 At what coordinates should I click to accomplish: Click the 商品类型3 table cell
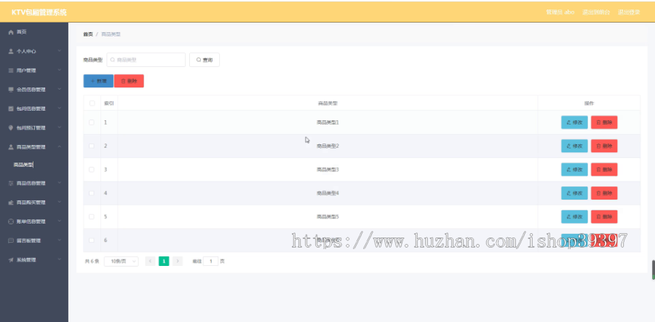click(328, 169)
